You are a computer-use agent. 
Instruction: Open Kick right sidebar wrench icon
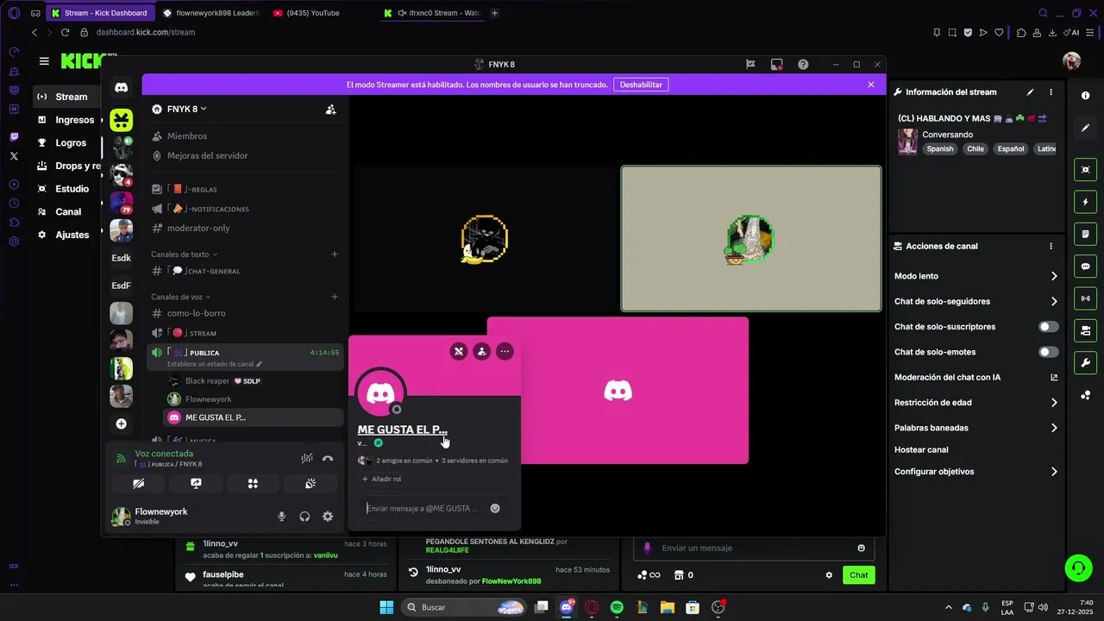(1086, 363)
